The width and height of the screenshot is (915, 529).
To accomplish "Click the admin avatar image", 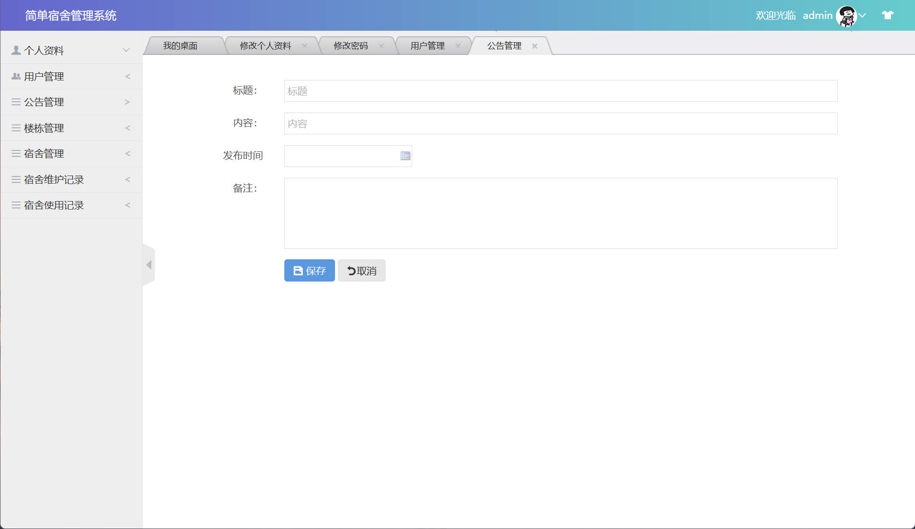I will (848, 16).
